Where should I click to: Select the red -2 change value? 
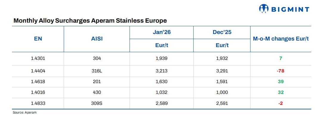coord(281,103)
